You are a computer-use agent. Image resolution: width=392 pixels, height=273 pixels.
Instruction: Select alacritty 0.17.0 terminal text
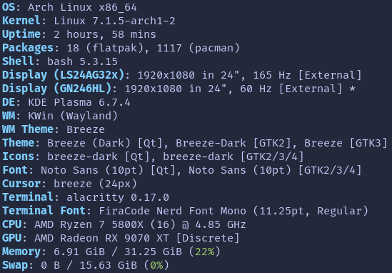(x=118, y=197)
